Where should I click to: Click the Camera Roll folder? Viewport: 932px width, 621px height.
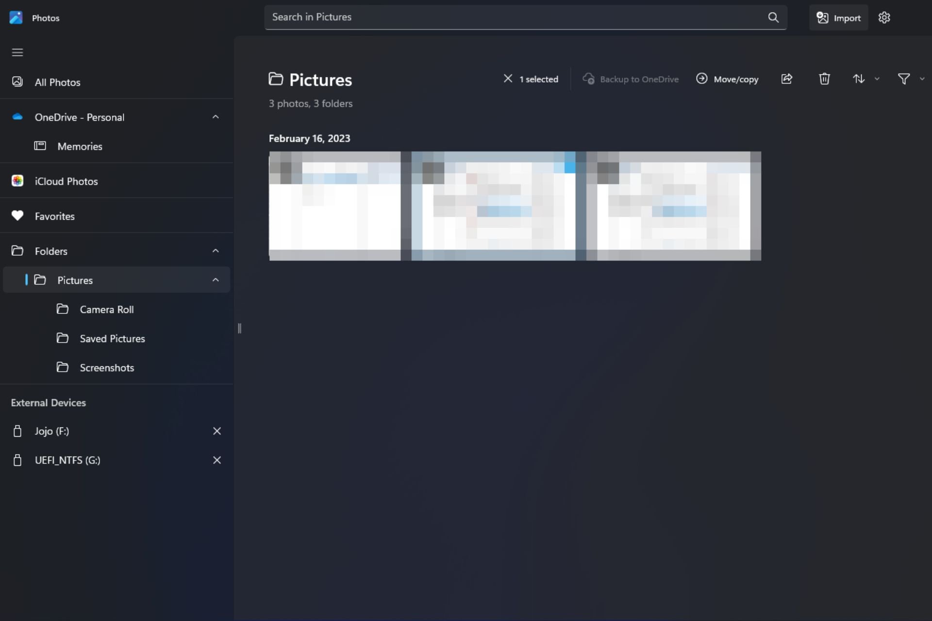(106, 309)
